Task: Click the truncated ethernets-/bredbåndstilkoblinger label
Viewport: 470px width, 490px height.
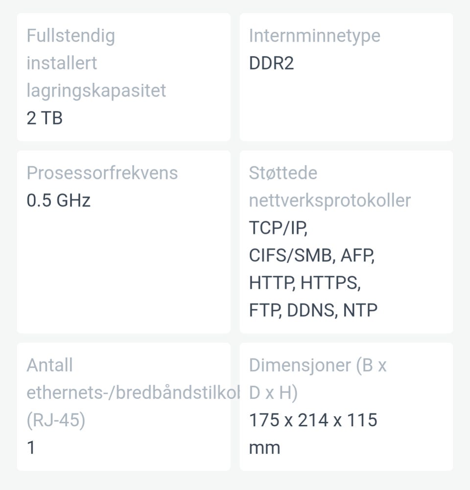Action: (133, 392)
